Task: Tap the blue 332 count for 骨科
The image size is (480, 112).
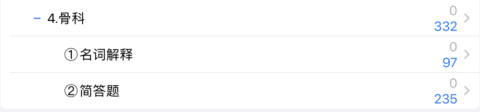Action: click(446, 27)
